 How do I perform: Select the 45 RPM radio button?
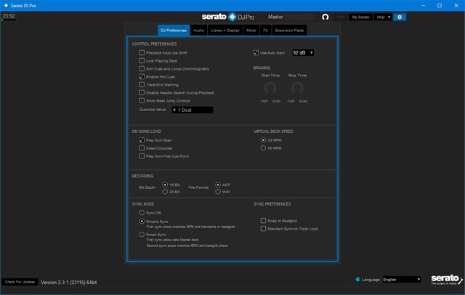[263, 148]
